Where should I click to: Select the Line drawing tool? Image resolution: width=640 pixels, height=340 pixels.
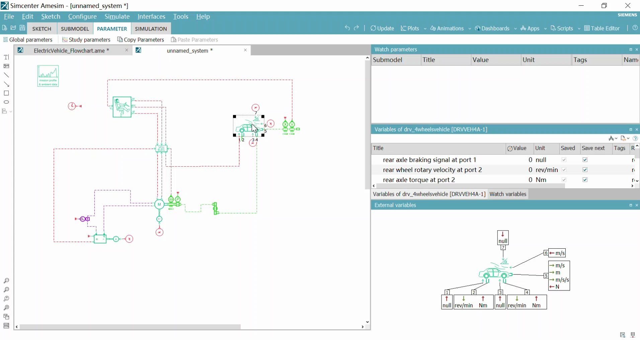[x=6, y=75]
